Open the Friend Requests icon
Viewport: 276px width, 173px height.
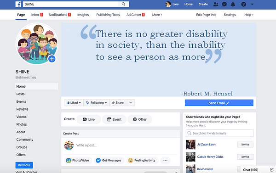pyautogui.click(x=216, y=4)
